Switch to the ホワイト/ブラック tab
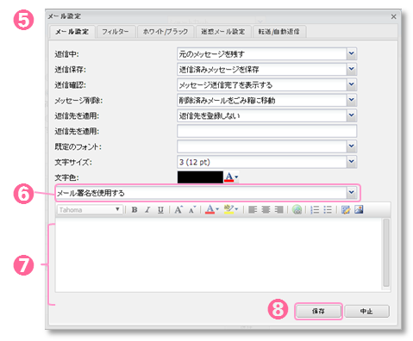Image resolution: width=413 pixels, height=341 pixels. tap(166, 32)
